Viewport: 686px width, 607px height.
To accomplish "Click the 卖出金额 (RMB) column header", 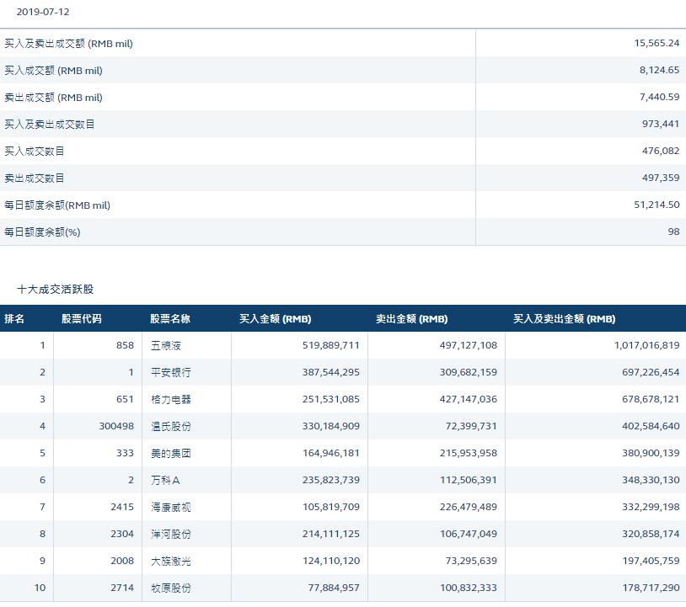I will click(411, 319).
